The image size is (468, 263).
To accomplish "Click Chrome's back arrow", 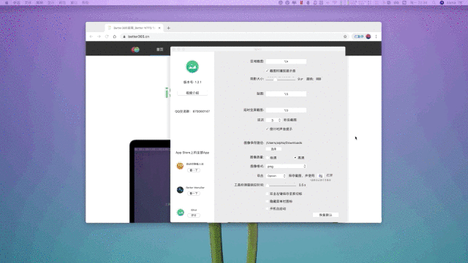I will click(91, 37).
